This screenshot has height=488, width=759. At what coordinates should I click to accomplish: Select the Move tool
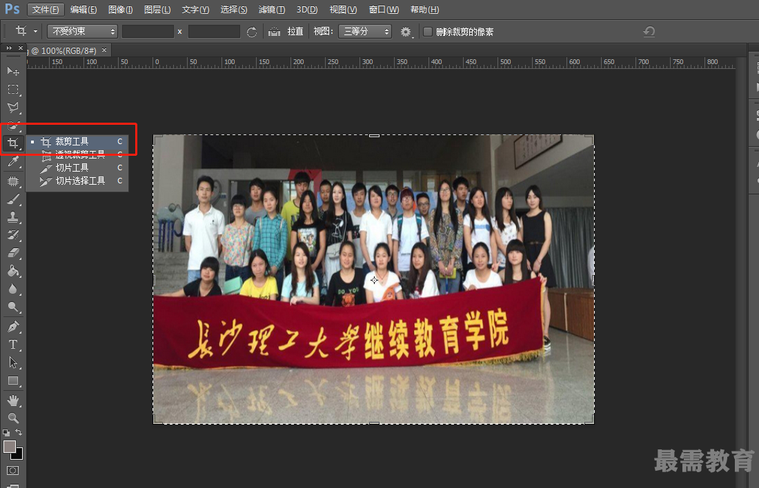pos(13,71)
